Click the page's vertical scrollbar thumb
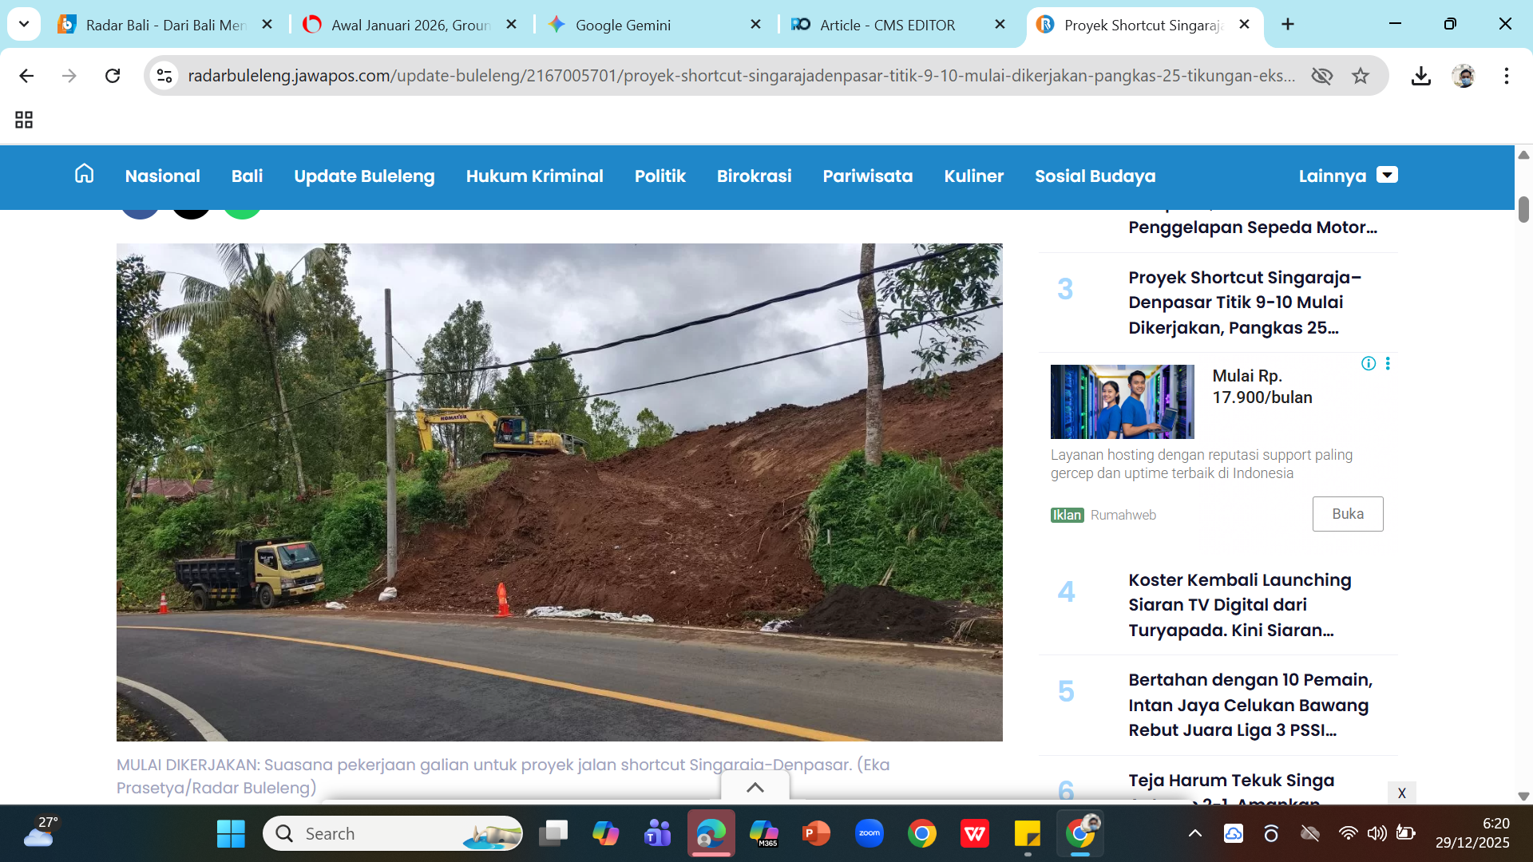This screenshot has height=862, width=1533. 1523,209
